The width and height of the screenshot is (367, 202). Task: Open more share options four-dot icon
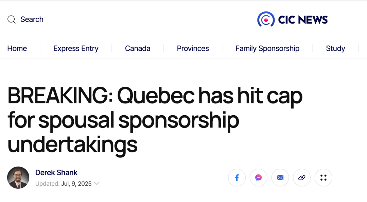[323, 178]
